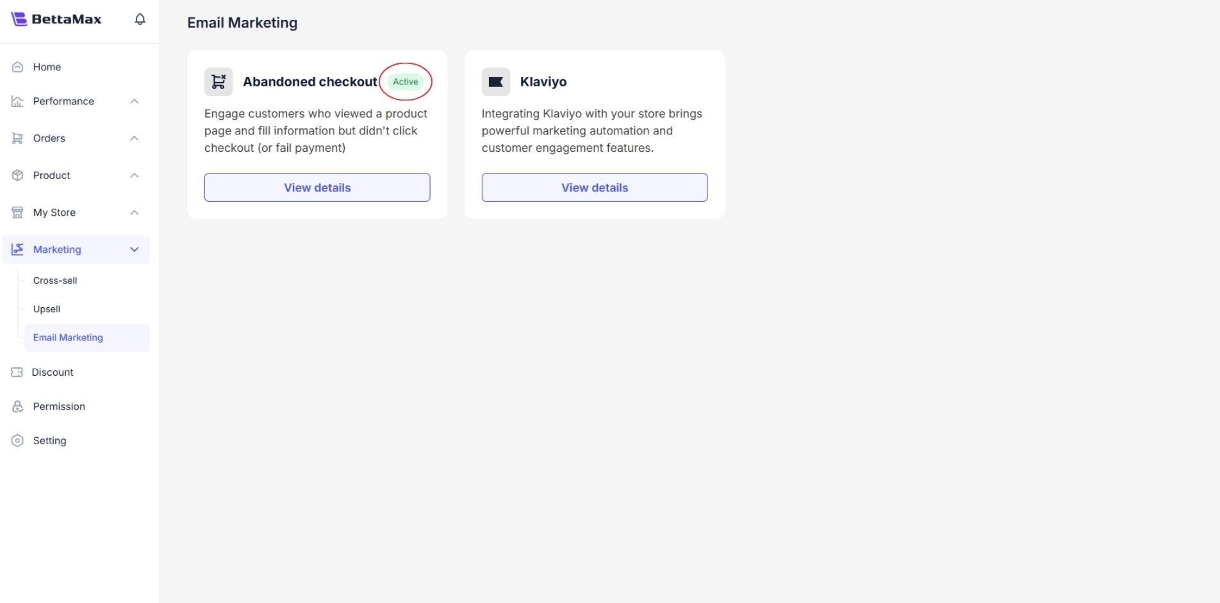Click the BettaMax logo
The width and height of the screenshot is (1220, 603).
coord(56,19)
